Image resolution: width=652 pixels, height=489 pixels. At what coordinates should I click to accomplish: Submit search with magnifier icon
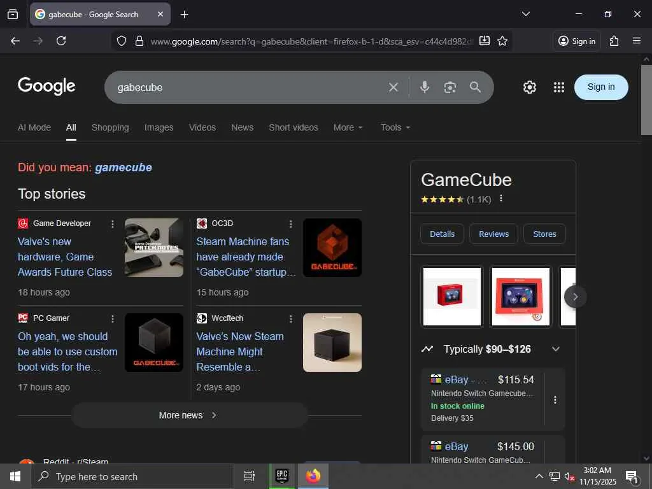475,87
